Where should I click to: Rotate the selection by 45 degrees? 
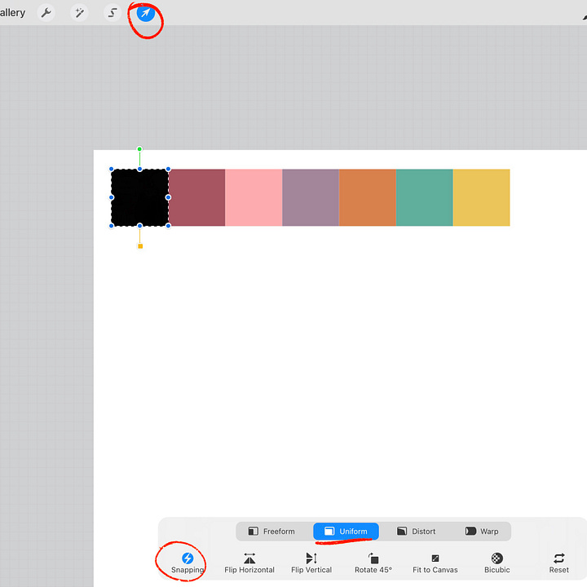(373, 563)
